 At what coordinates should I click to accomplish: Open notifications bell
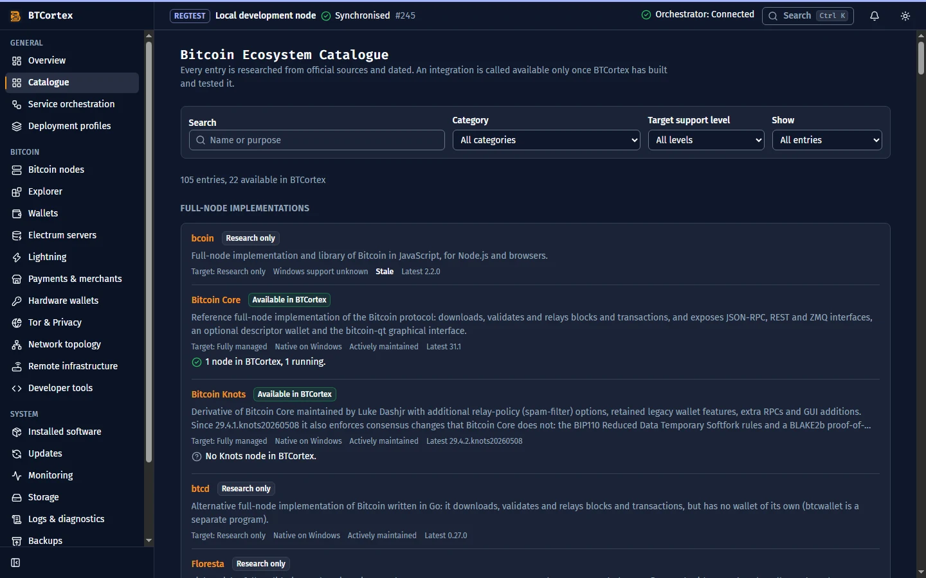tap(875, 16)
